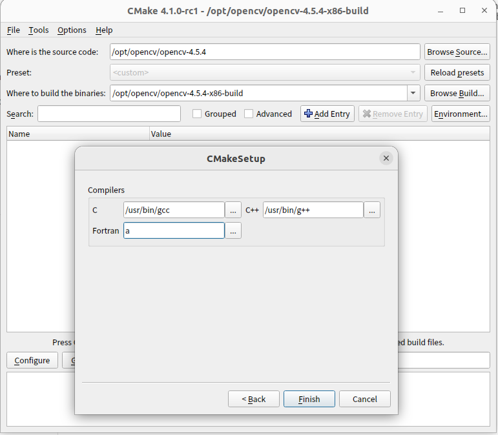Expand the build binaries path dropdown
This screenshot has width=498, height=435.
click(x=413, y=93)
